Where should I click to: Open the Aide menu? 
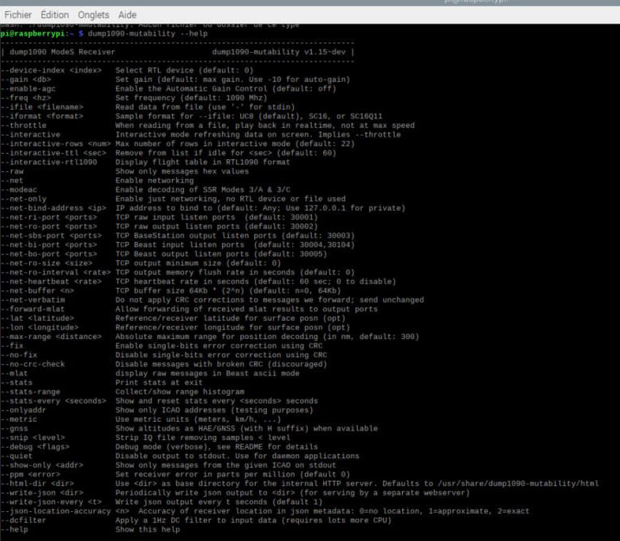click(x=127, y=15)
